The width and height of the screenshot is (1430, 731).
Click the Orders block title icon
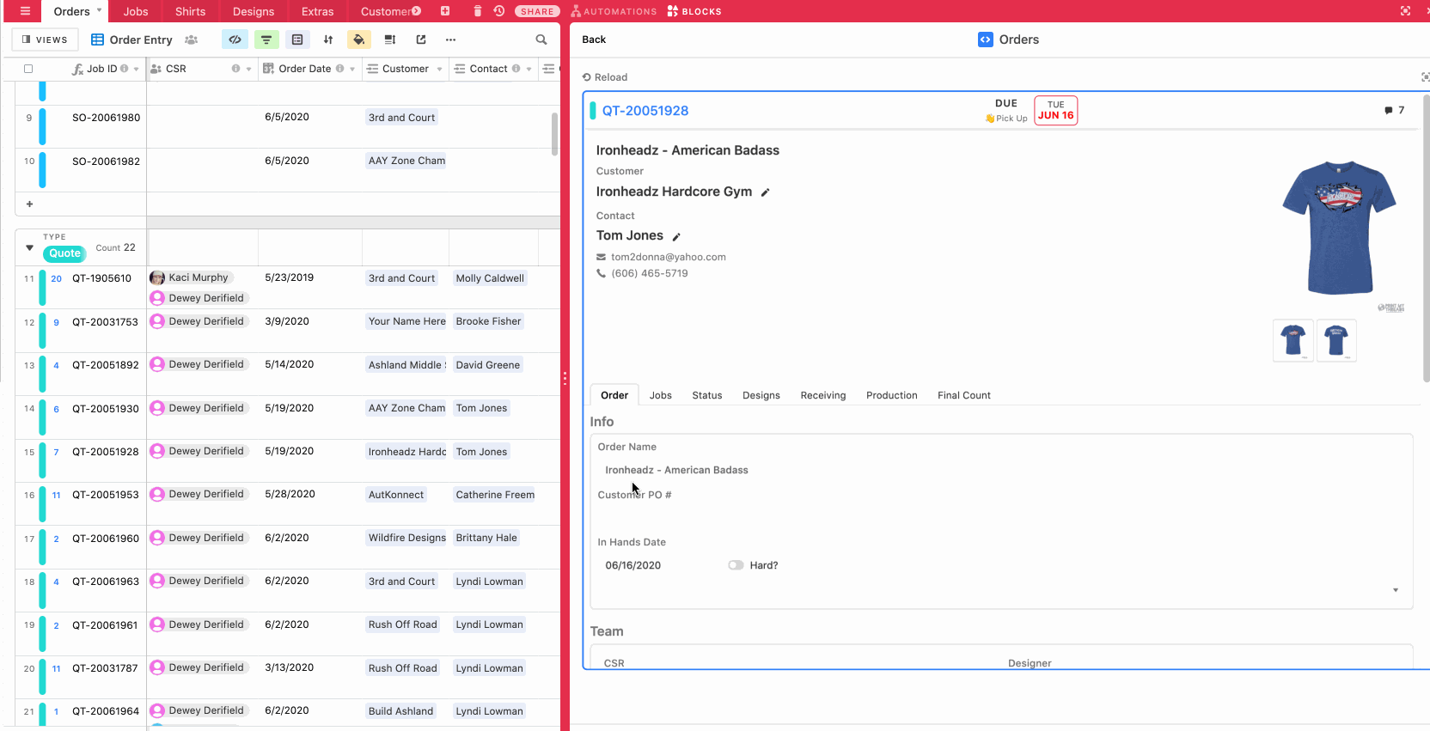pos(986,40)
